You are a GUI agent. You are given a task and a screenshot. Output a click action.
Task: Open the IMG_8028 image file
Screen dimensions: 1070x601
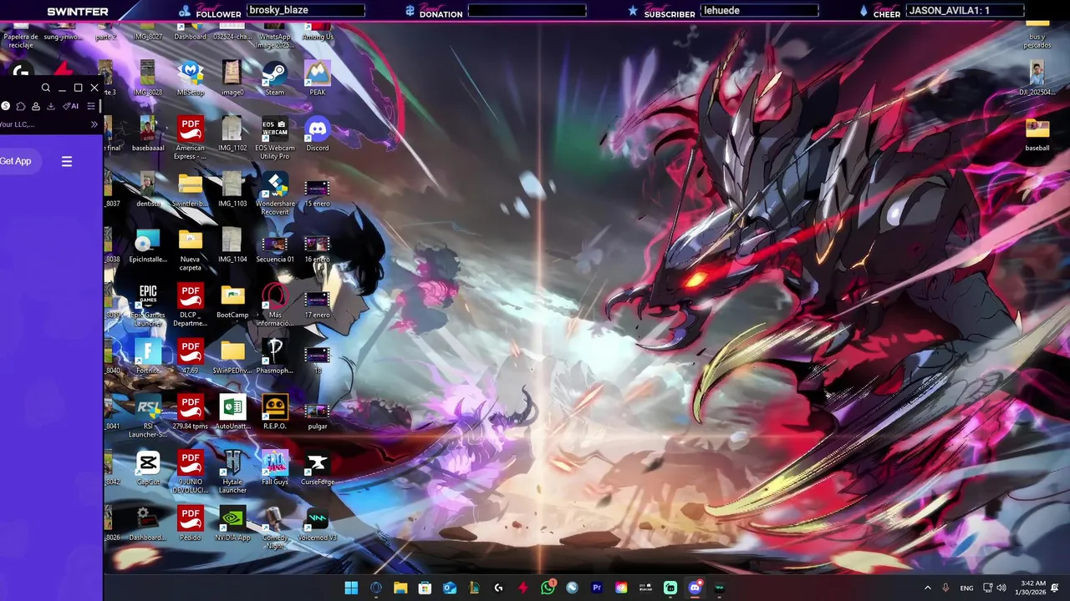pyautogui.click(x=148, y=78)
